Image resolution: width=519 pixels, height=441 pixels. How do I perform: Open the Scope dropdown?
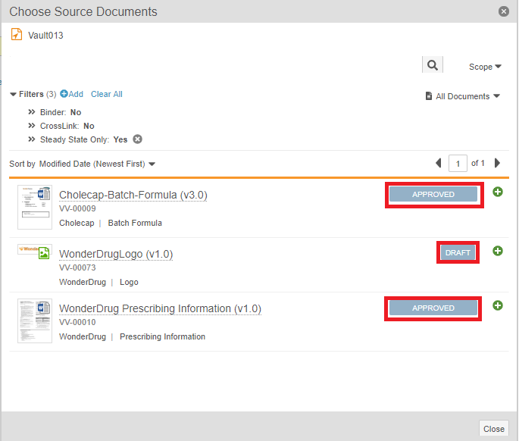tap(485, 67)
